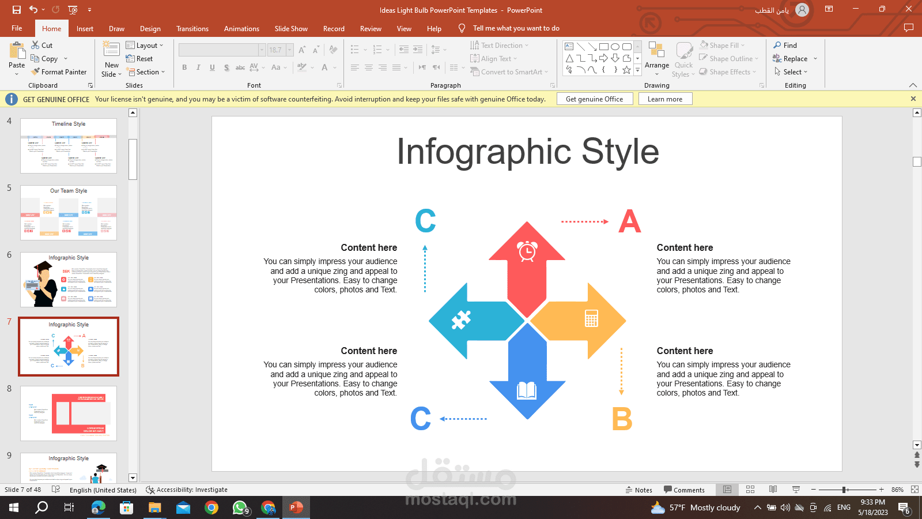Screen dimensions: 922x519
Task: Start Slide Show from status bar icon
Action: 796,490
